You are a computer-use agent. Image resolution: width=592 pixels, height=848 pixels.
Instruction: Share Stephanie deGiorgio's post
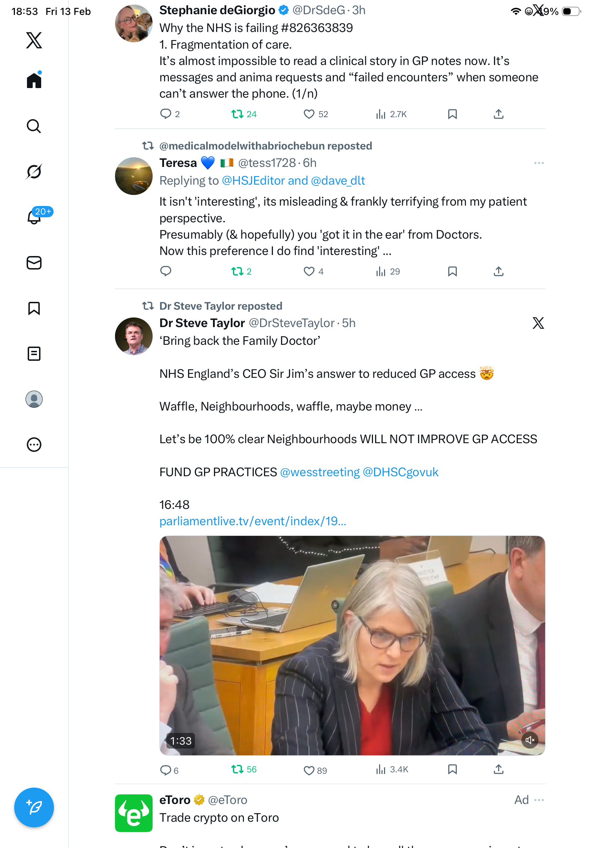click(x=498, y=114)
